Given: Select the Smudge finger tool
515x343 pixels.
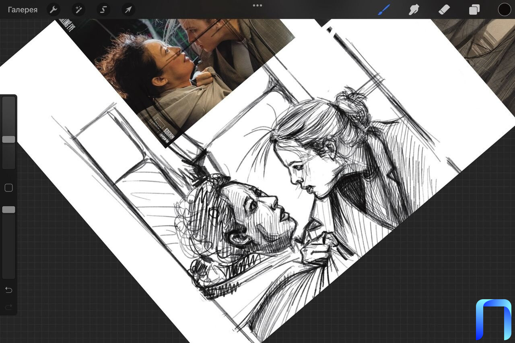Looking at the screenshot, I should point(414,10).
